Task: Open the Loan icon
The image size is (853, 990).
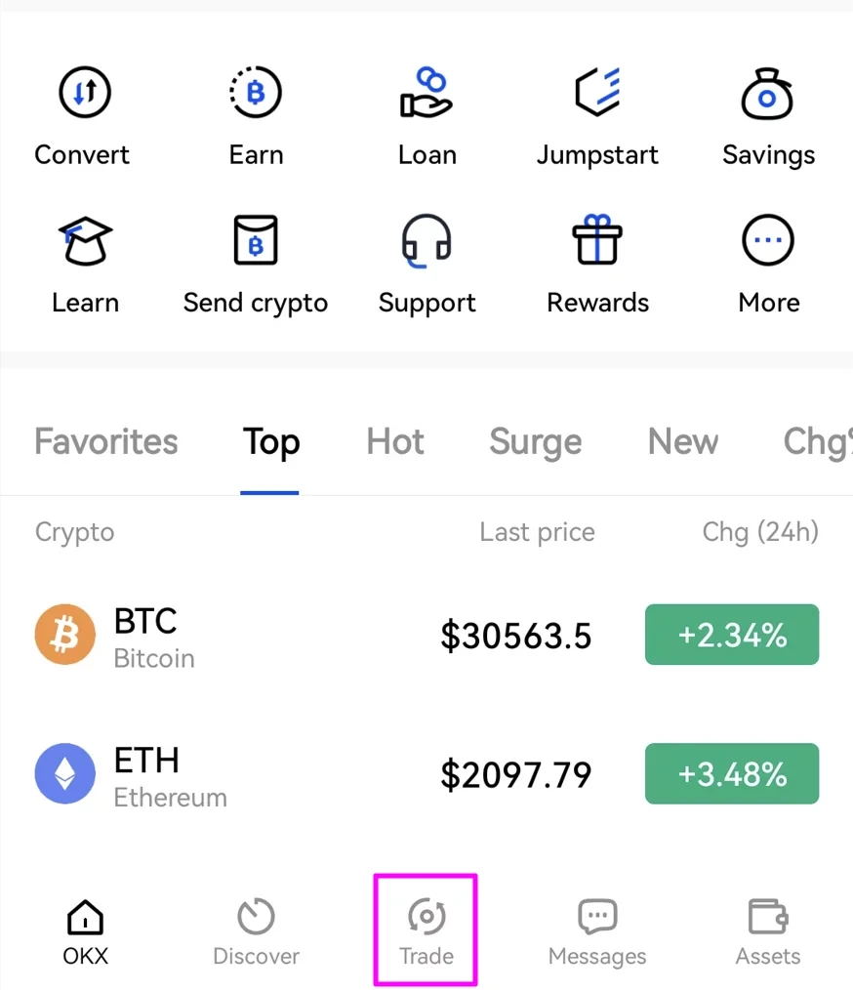Action: 426,93
